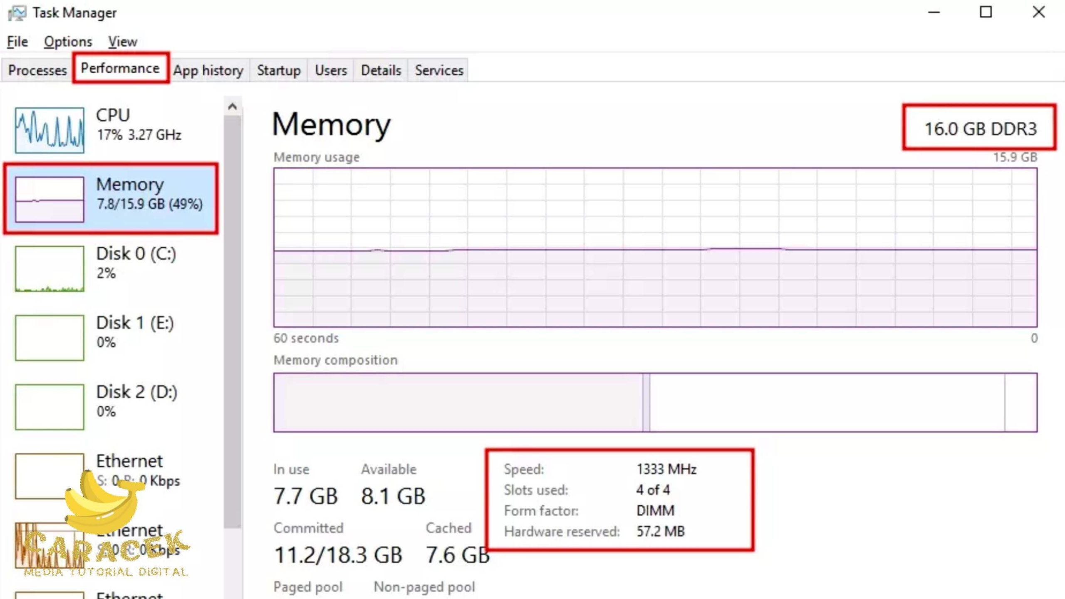Select Disk 0 (C:) graph thumbnail
Screen dimensions: 1065x599
[x=50, y=269]
